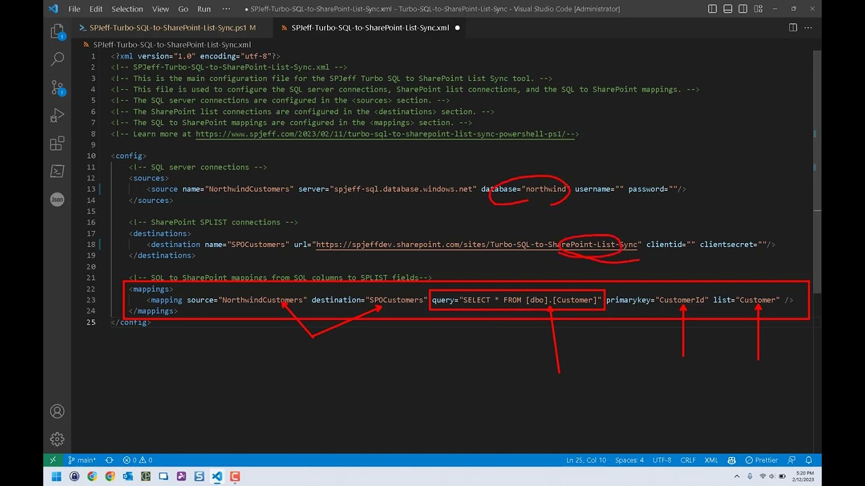
Task: Show hidden system tray icons chevron
Action: pyautogui.click(x=737, y=477)
